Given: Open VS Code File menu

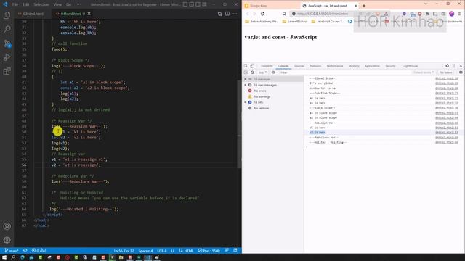Looking at the screenshot, I should (x=15, y=4).
